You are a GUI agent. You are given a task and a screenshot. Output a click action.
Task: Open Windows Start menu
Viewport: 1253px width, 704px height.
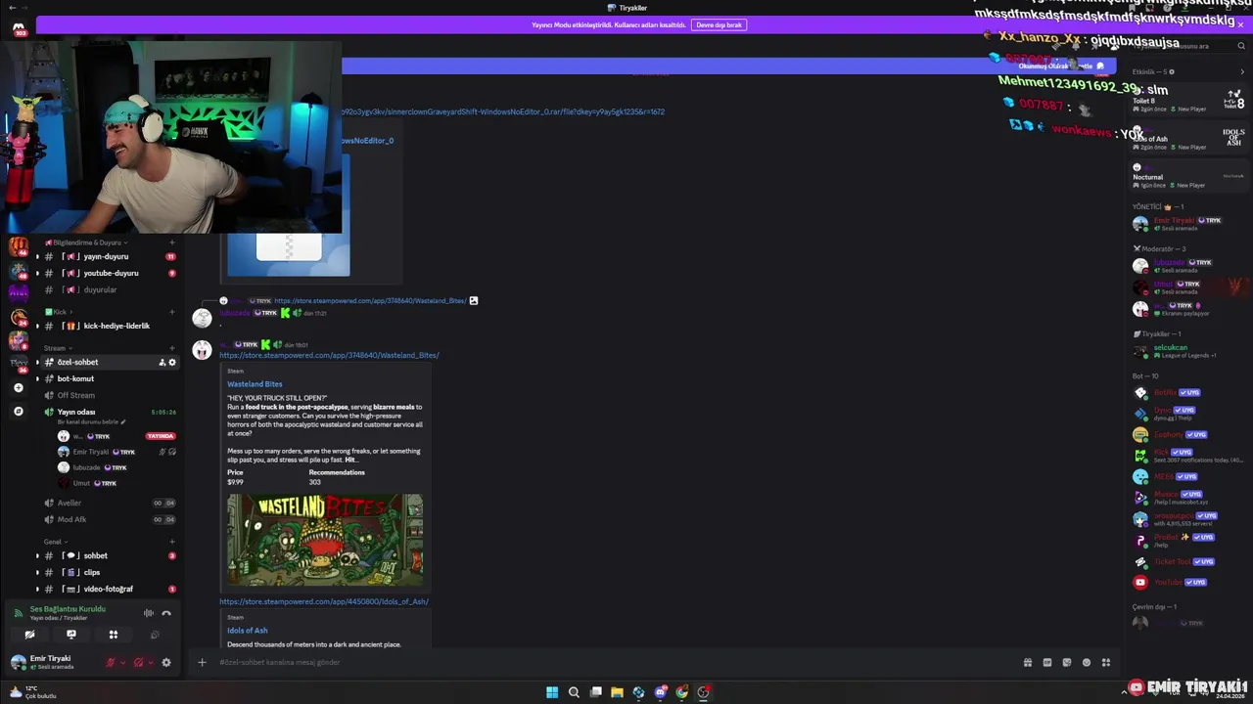[552, 692]
